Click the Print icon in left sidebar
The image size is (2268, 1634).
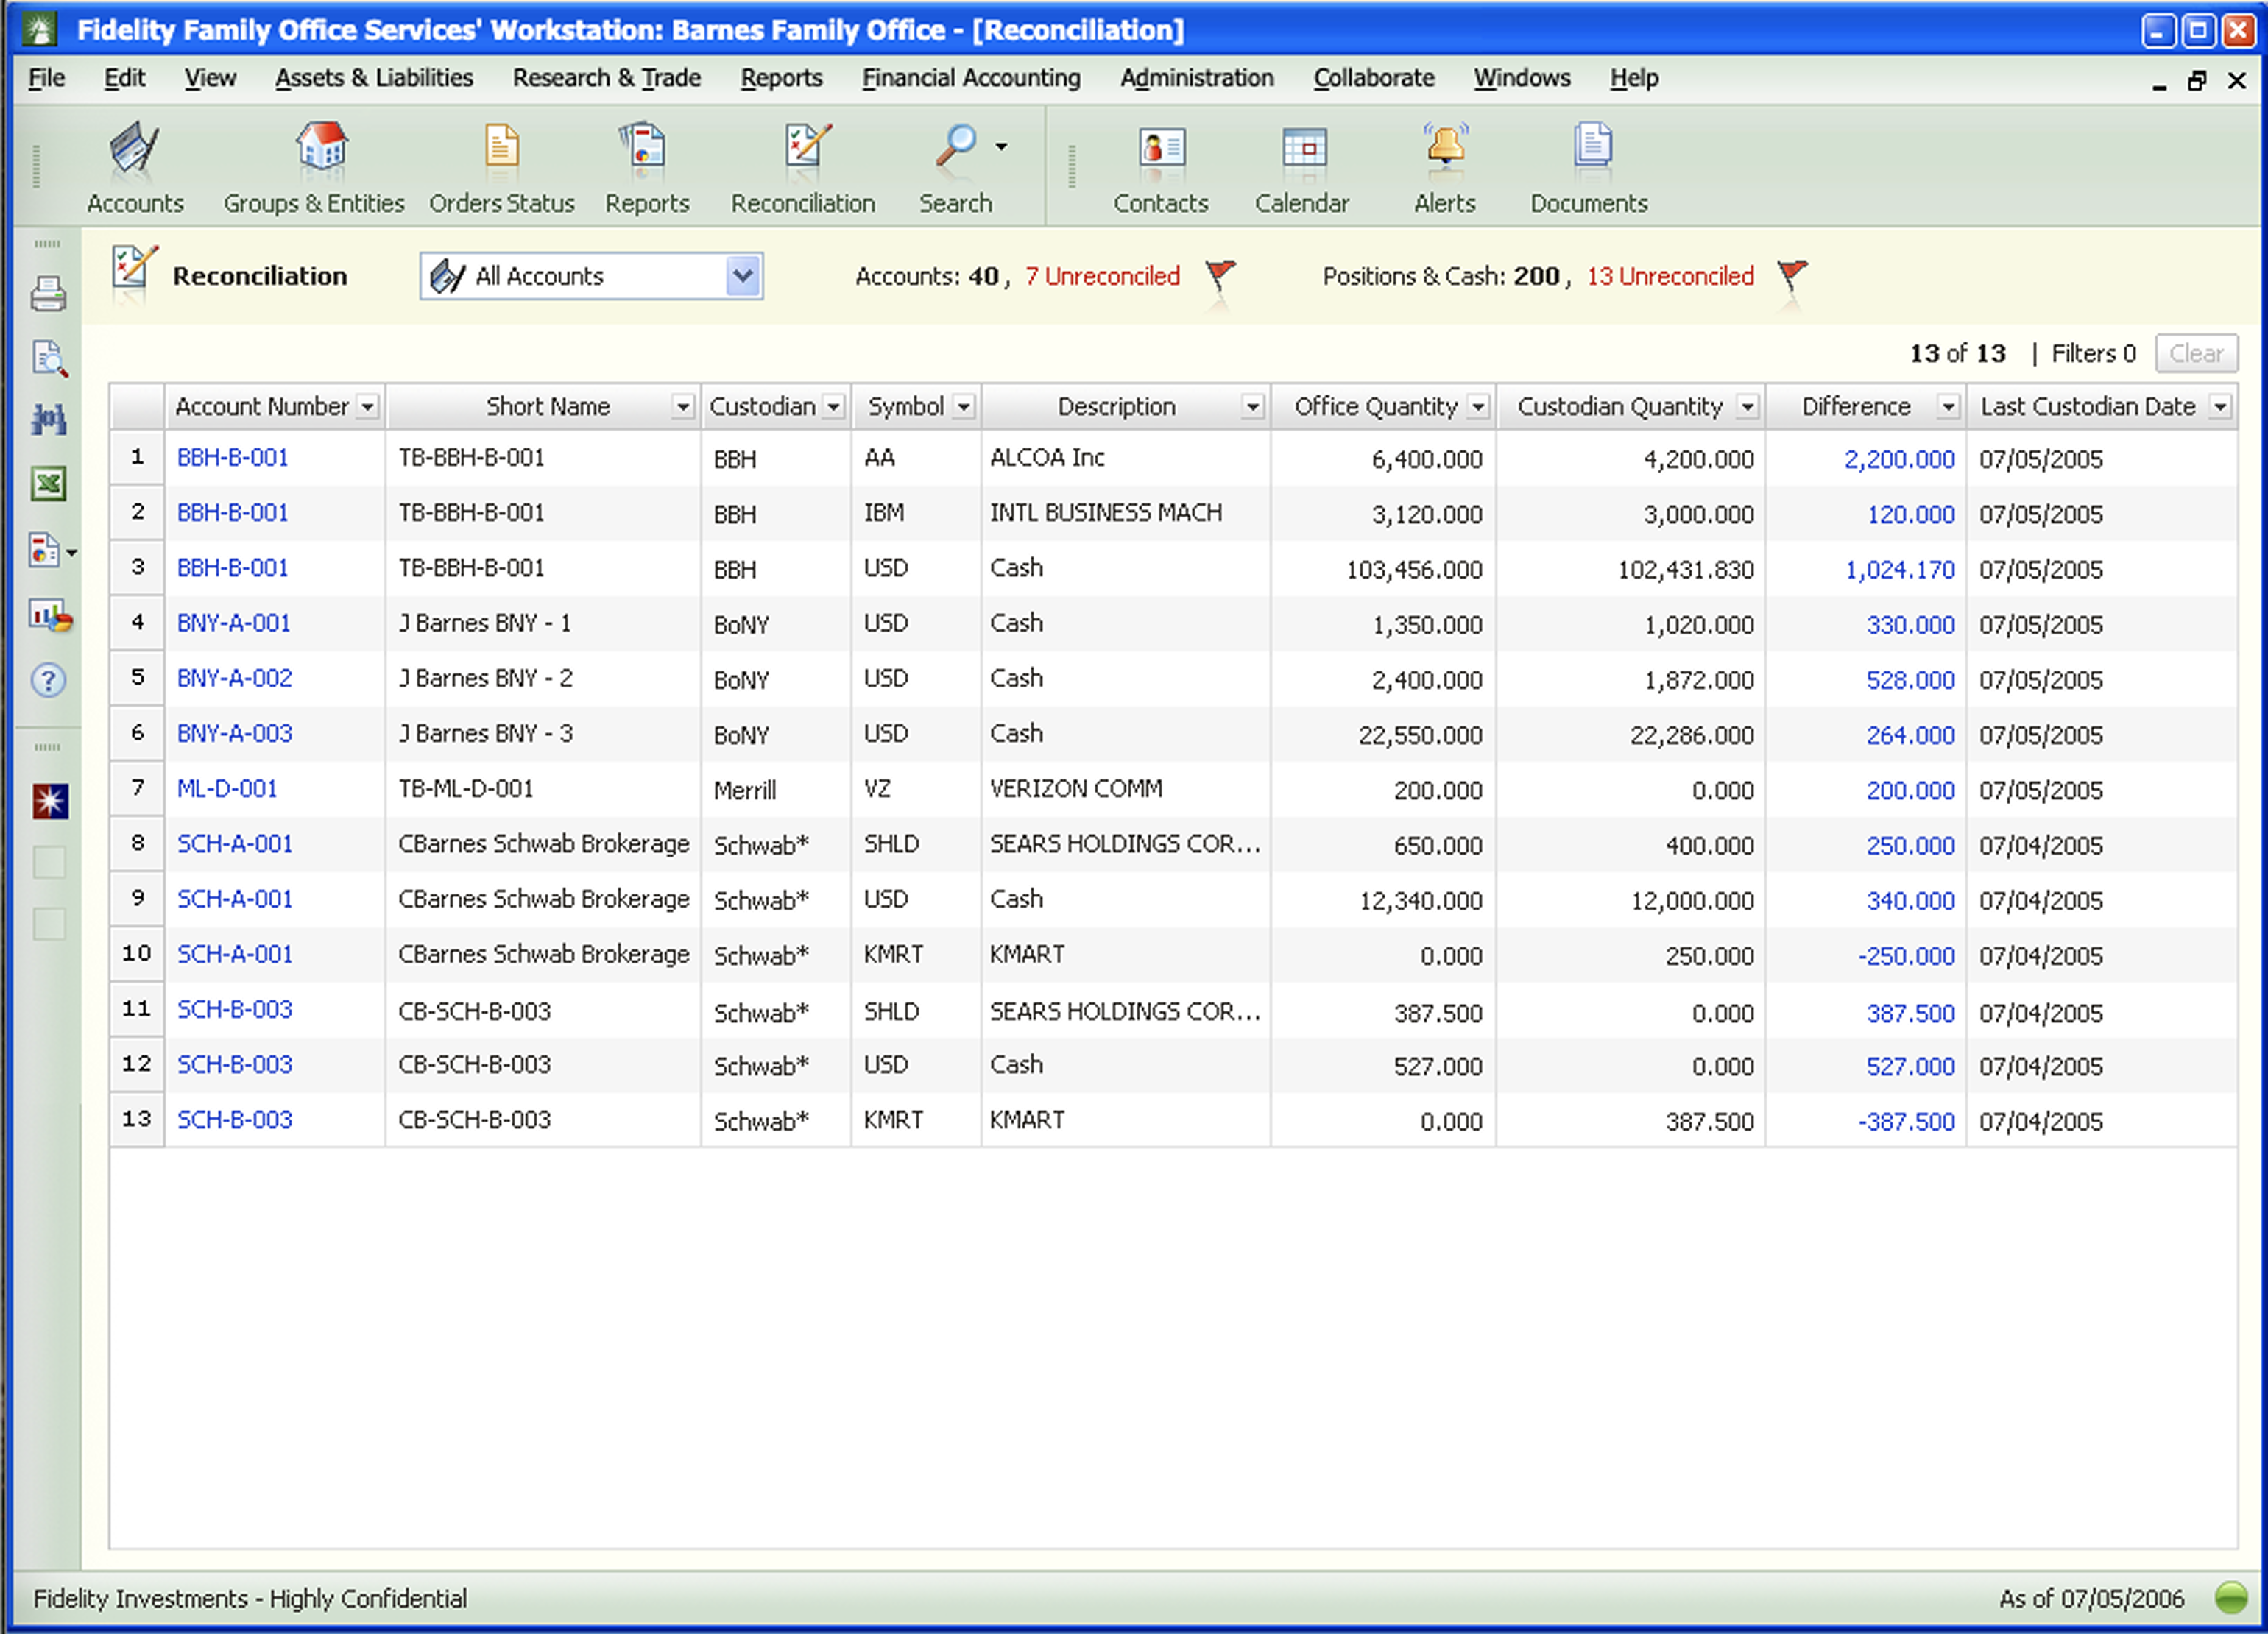tap(48, 294)
